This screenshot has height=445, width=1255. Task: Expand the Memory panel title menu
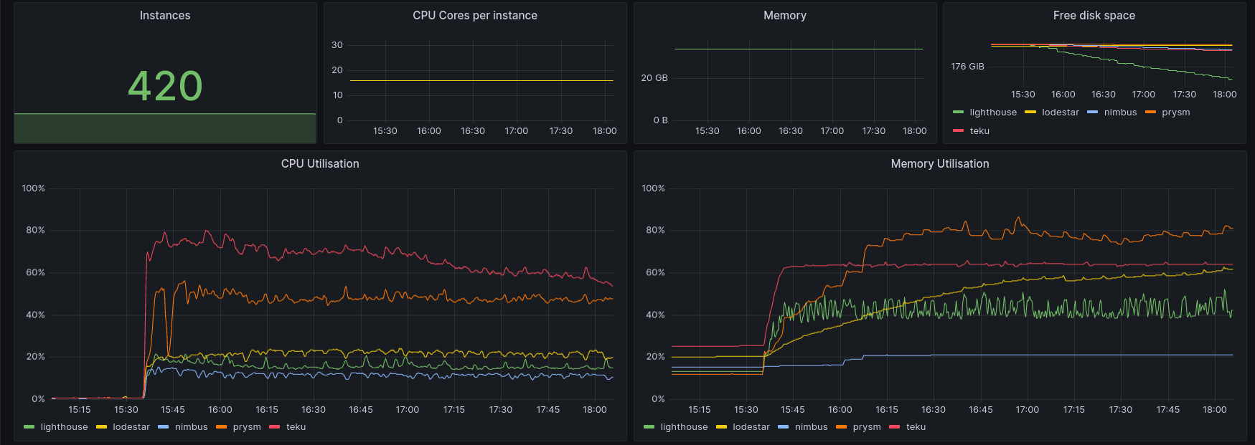pyautogui.click(x=785, y=16)
